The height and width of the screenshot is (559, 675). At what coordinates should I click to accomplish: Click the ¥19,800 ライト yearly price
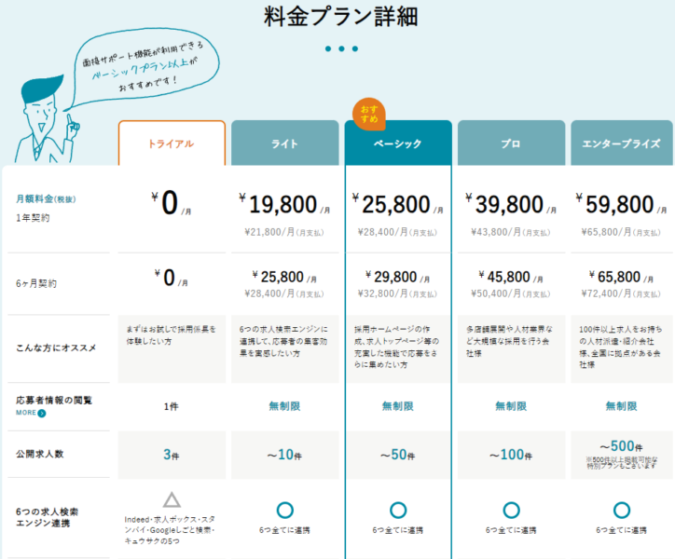coord(284,204)
